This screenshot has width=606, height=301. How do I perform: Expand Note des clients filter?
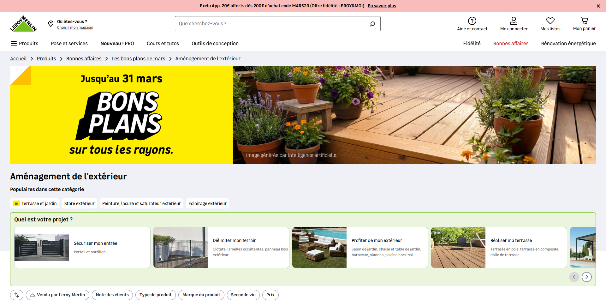[112, 295]
